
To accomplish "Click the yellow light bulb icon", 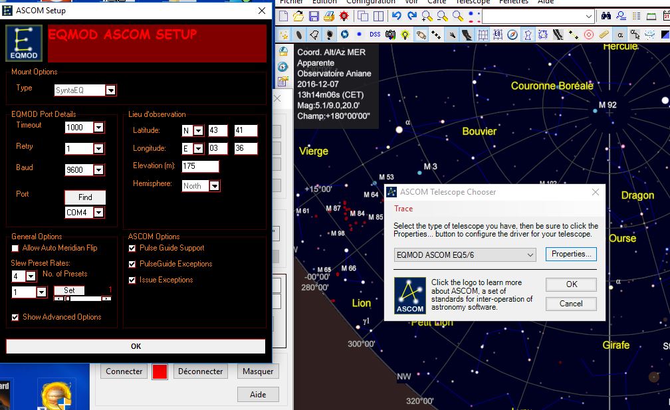I will (x=405, y=35).
